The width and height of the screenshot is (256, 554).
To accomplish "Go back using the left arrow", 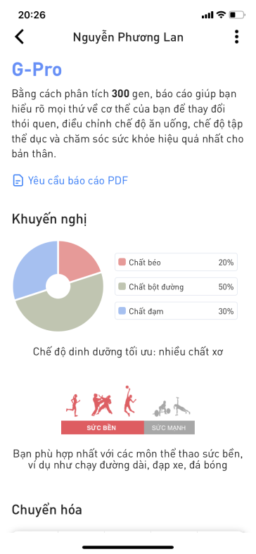I will (20, 37).
